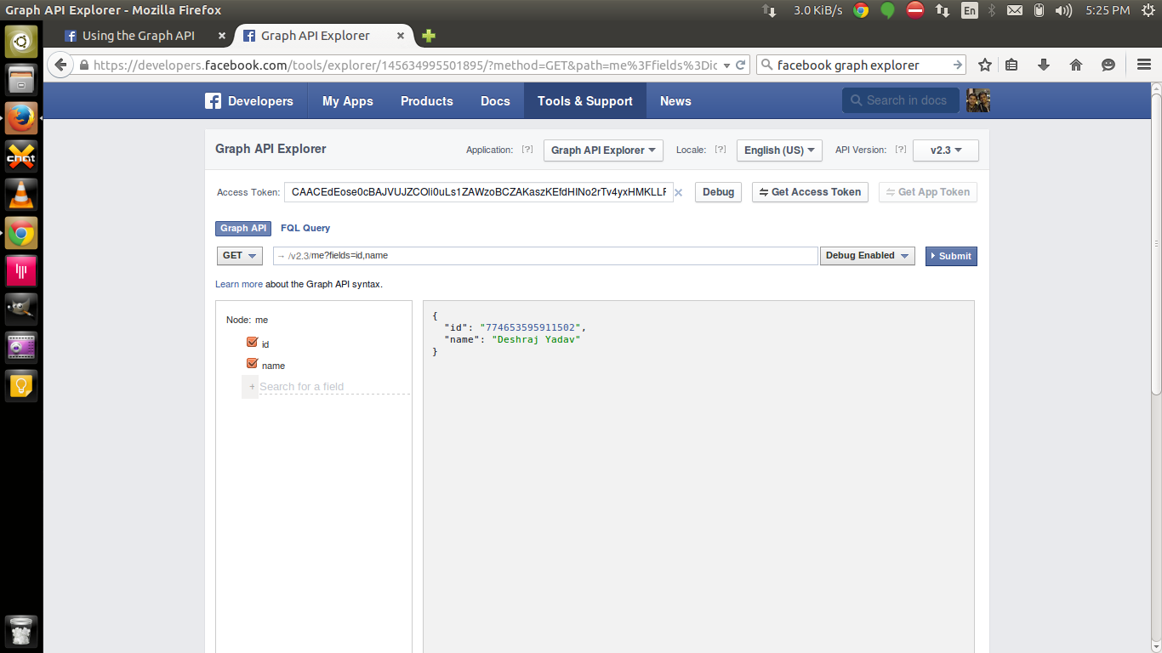Open the chat smiley icon in toolbar
Image resolution: width=1162 pixels, height=653 pixels.
click(x=1108, y=65)
